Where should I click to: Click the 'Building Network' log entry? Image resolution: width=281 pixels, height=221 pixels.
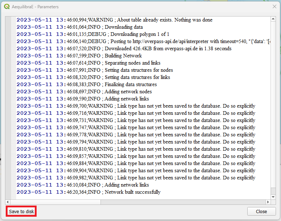tap(123, 56)
